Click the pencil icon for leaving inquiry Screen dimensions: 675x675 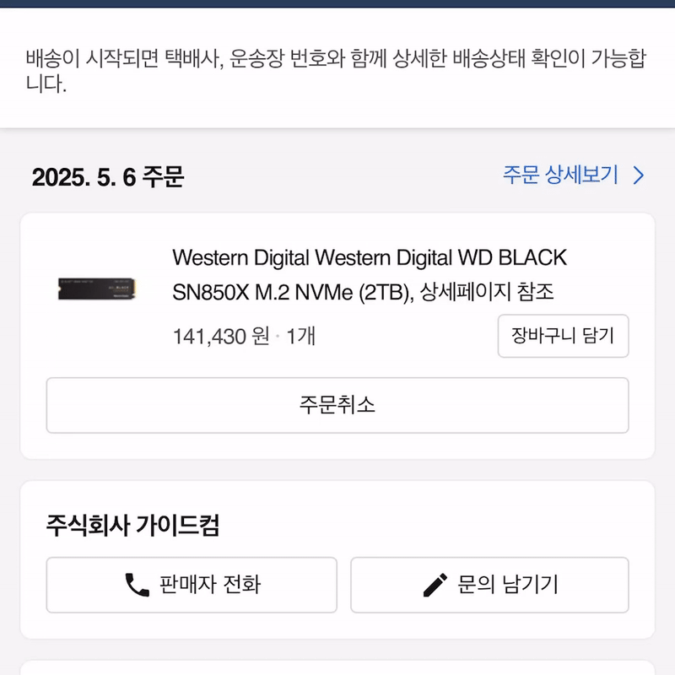[x=435, y=585]
